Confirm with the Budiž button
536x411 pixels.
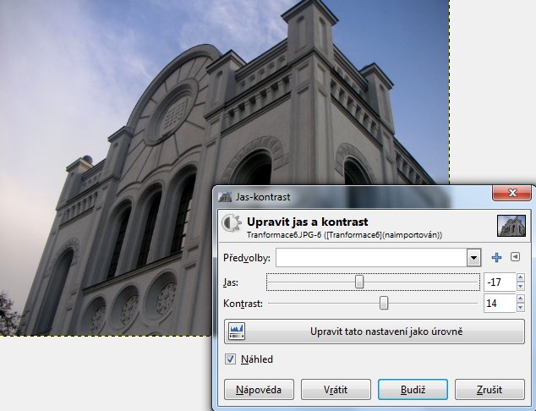coord(413,390)
